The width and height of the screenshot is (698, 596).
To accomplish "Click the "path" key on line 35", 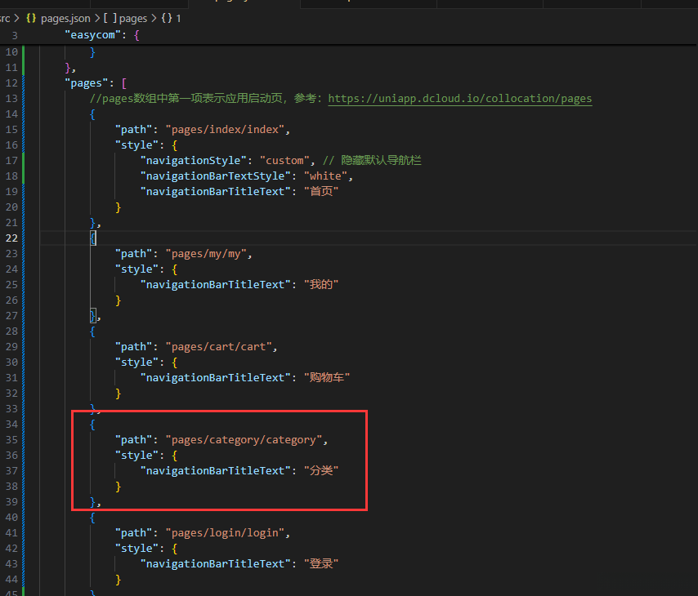I will point(133,439).
